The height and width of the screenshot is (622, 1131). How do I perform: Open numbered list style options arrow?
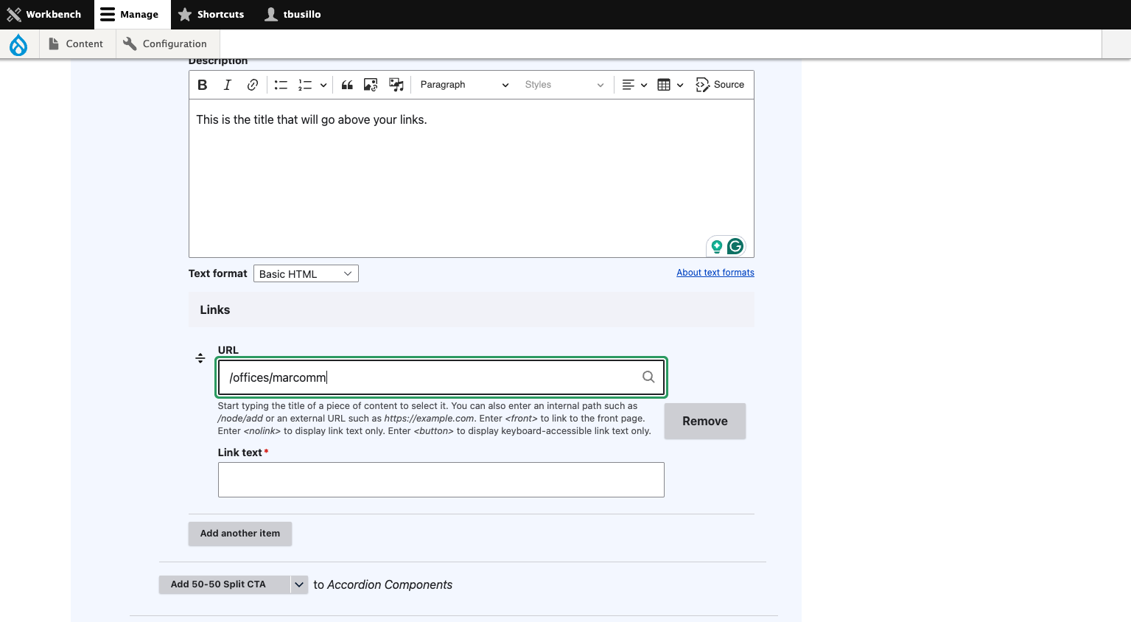323,85
